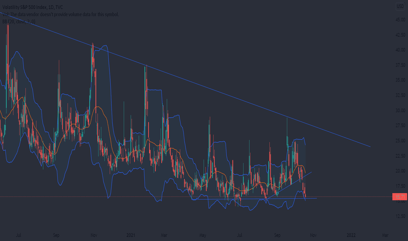Click the Mar label right after 2022
This screenshot has width=408, height=241.
point(385,235)
